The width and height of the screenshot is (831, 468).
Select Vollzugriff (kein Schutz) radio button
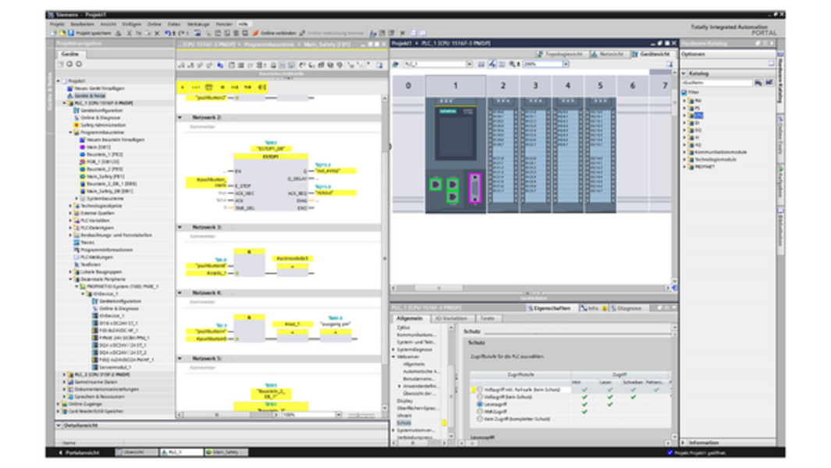click(x=480, y=396)
